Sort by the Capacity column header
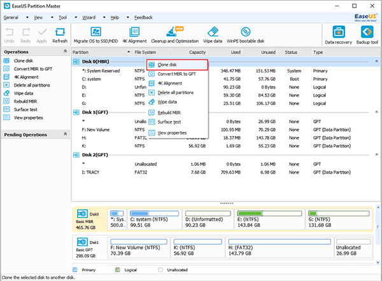 (190, 52)
